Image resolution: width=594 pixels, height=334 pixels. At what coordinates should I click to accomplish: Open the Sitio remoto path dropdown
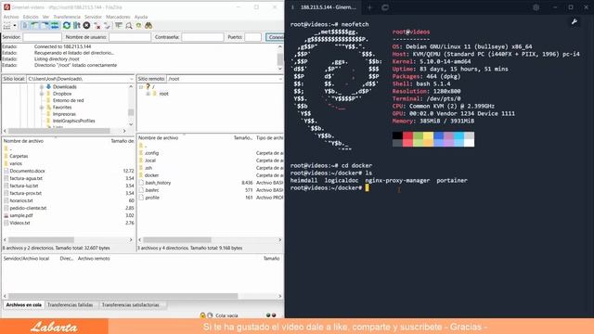point(280,79)
